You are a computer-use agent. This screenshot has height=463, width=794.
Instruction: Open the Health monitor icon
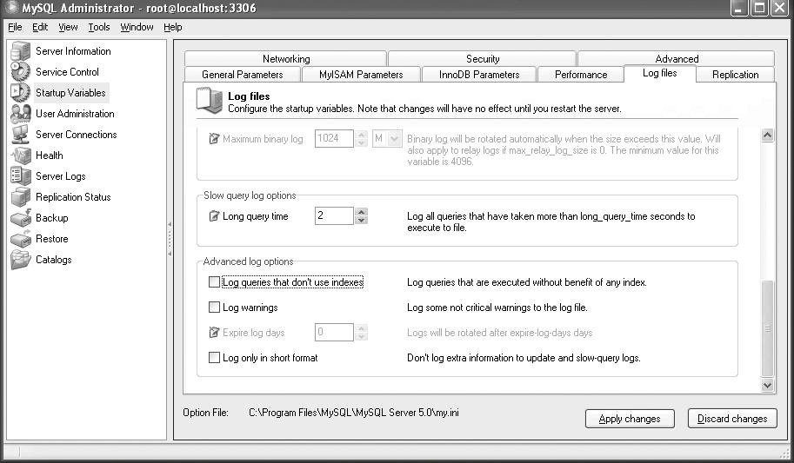[x=20, y=155]
